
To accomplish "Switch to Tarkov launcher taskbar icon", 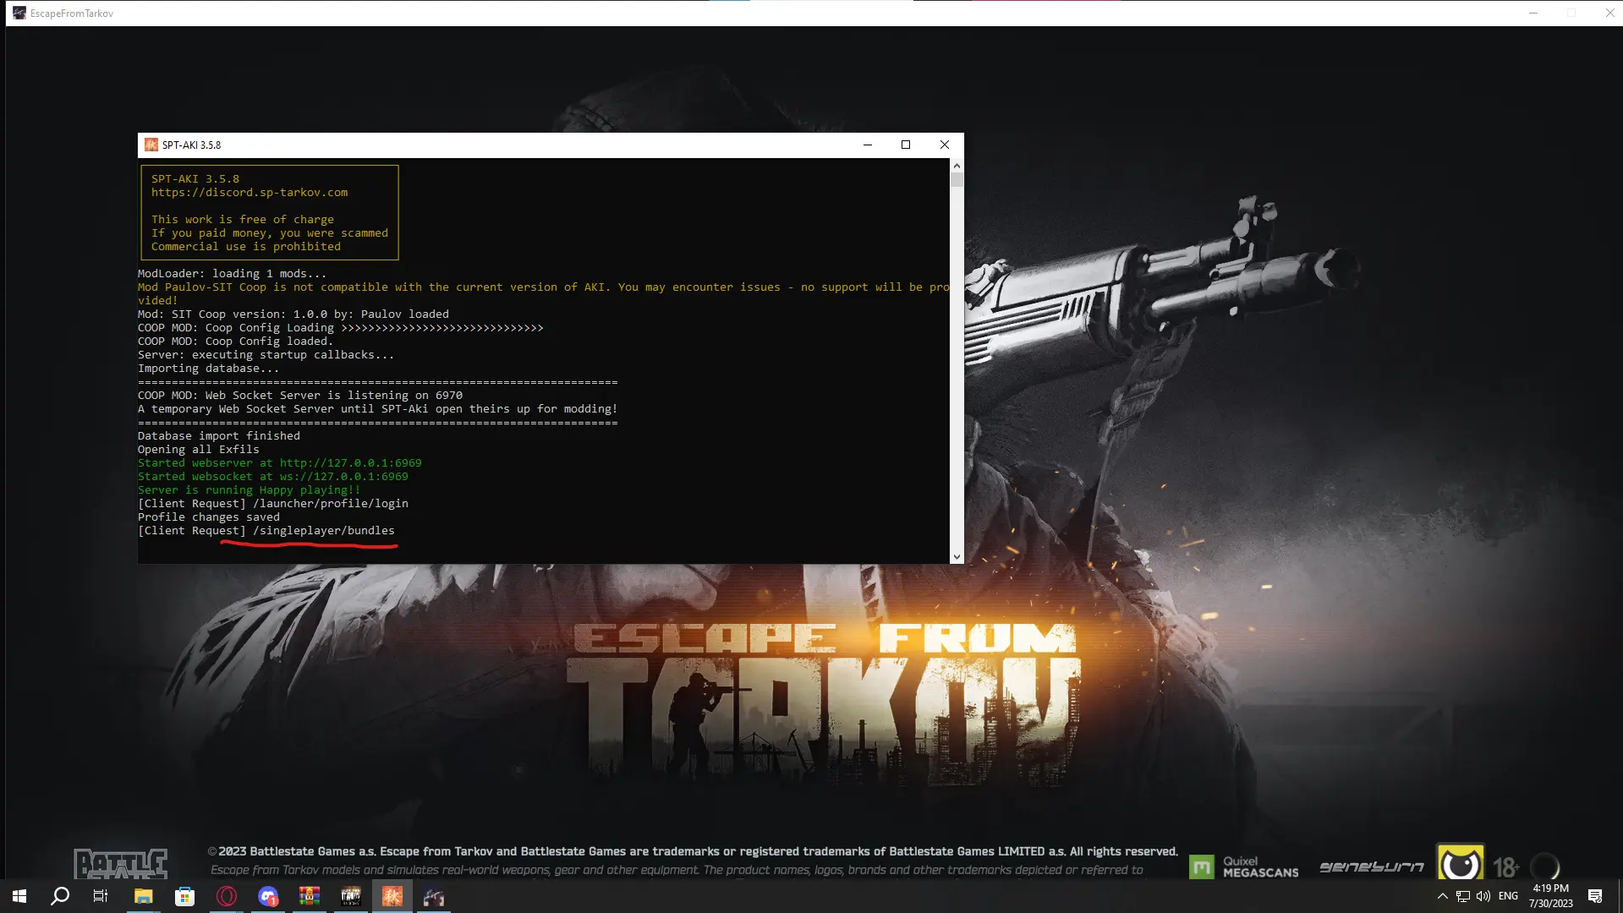I will click(350, 896).
